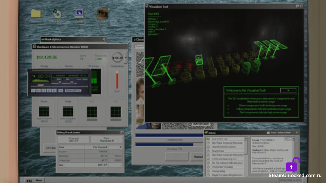Open the music player desktop icon
This screenshot has width=326, height=183.
[57, 14]
